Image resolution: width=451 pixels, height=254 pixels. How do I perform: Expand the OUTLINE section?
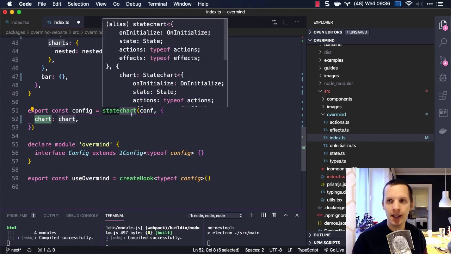point(322,235)
